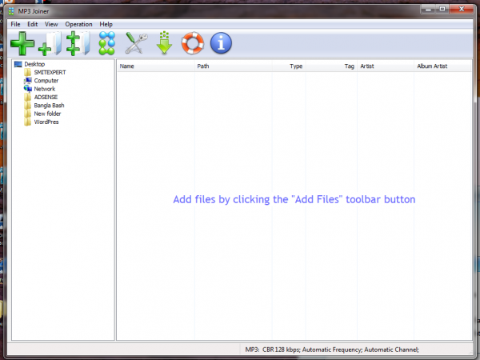The image size is (480, 360).
Task: Click the green plus Add Files icon
Action: (x=22, y=43)
